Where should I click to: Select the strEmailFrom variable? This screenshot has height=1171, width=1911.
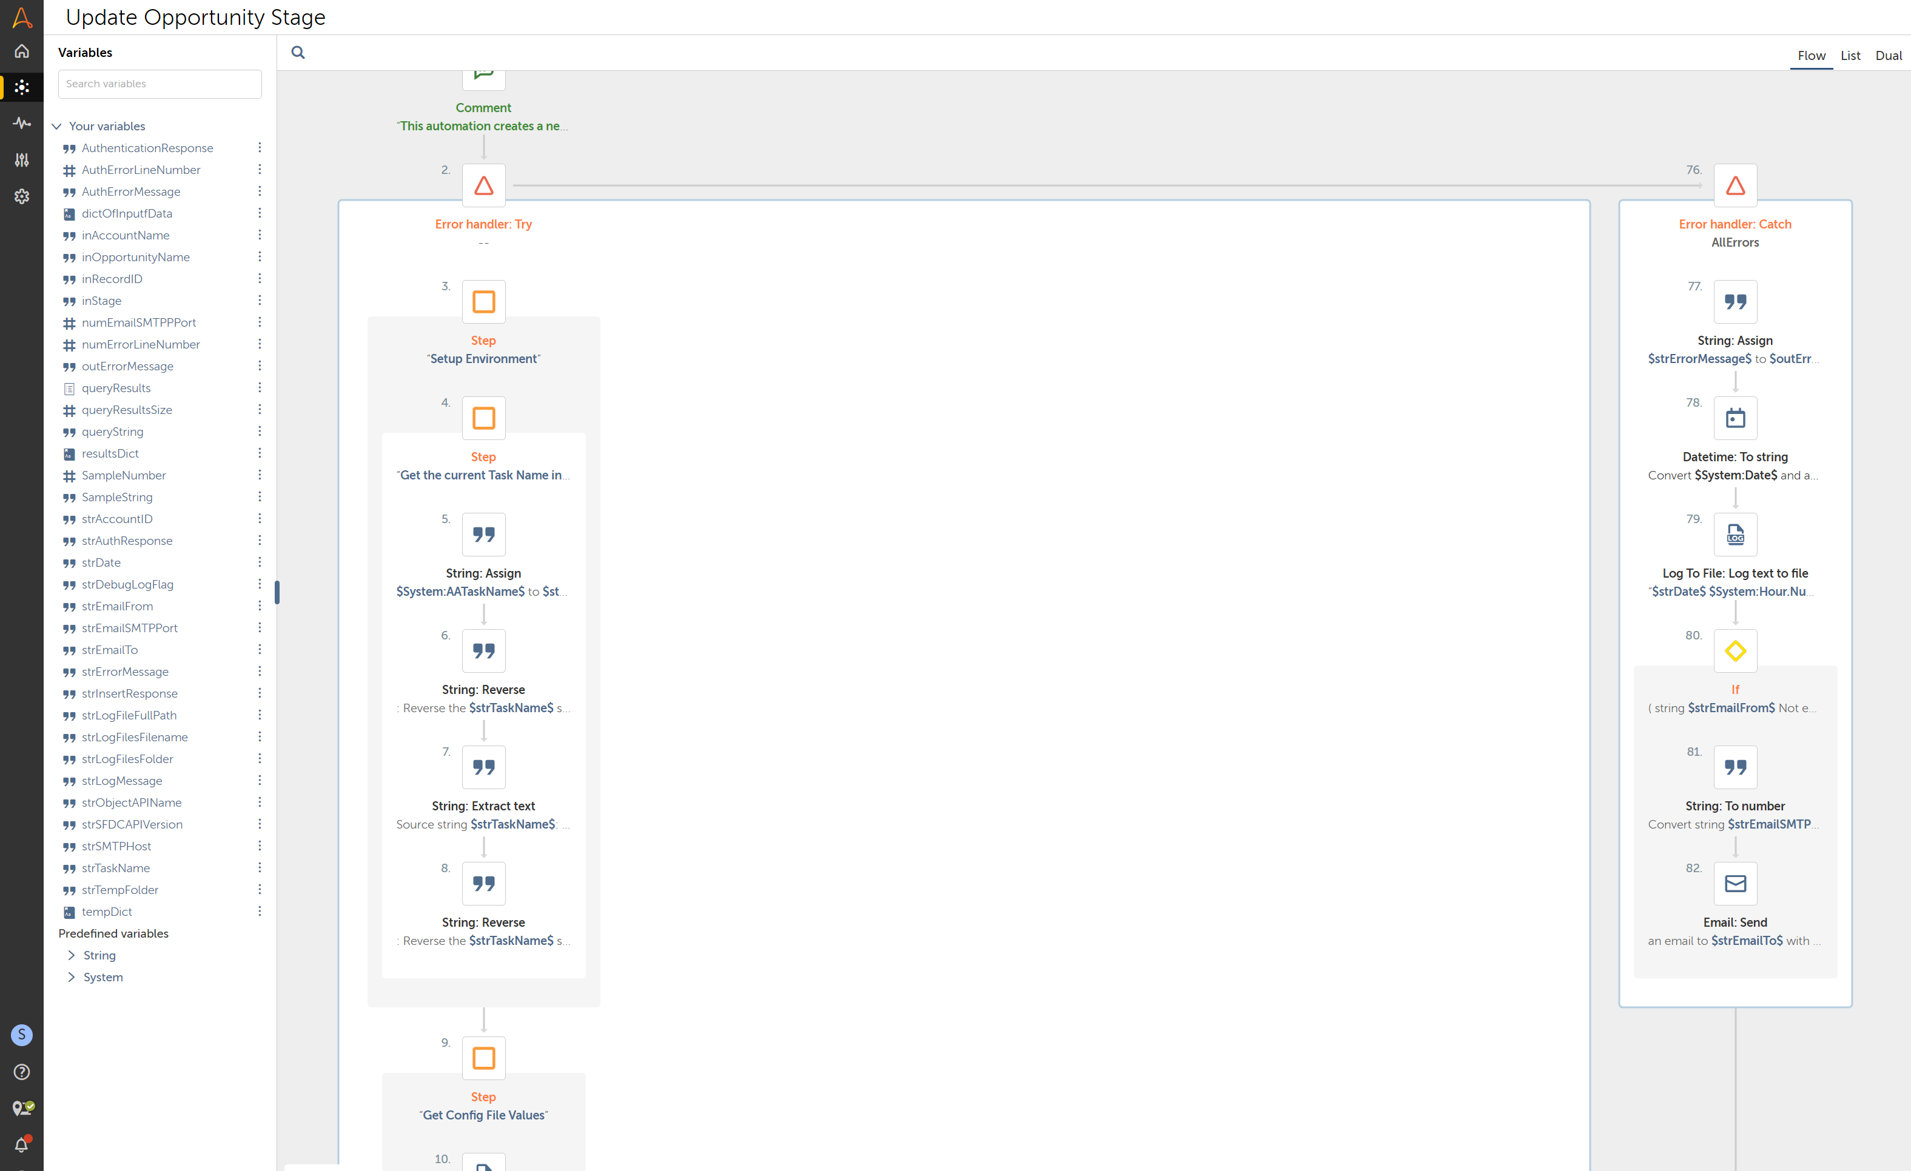tap(117, 606)
